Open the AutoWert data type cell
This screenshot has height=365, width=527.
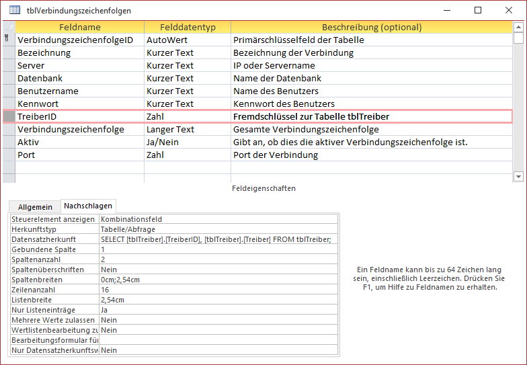point(188,40)
